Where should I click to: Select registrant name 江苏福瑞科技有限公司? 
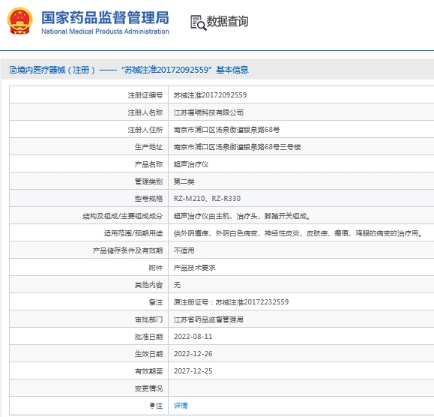tap(208, 112)
